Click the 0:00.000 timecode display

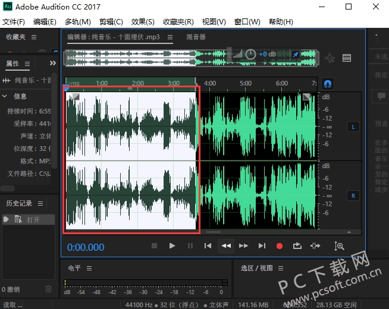(86, 247)
